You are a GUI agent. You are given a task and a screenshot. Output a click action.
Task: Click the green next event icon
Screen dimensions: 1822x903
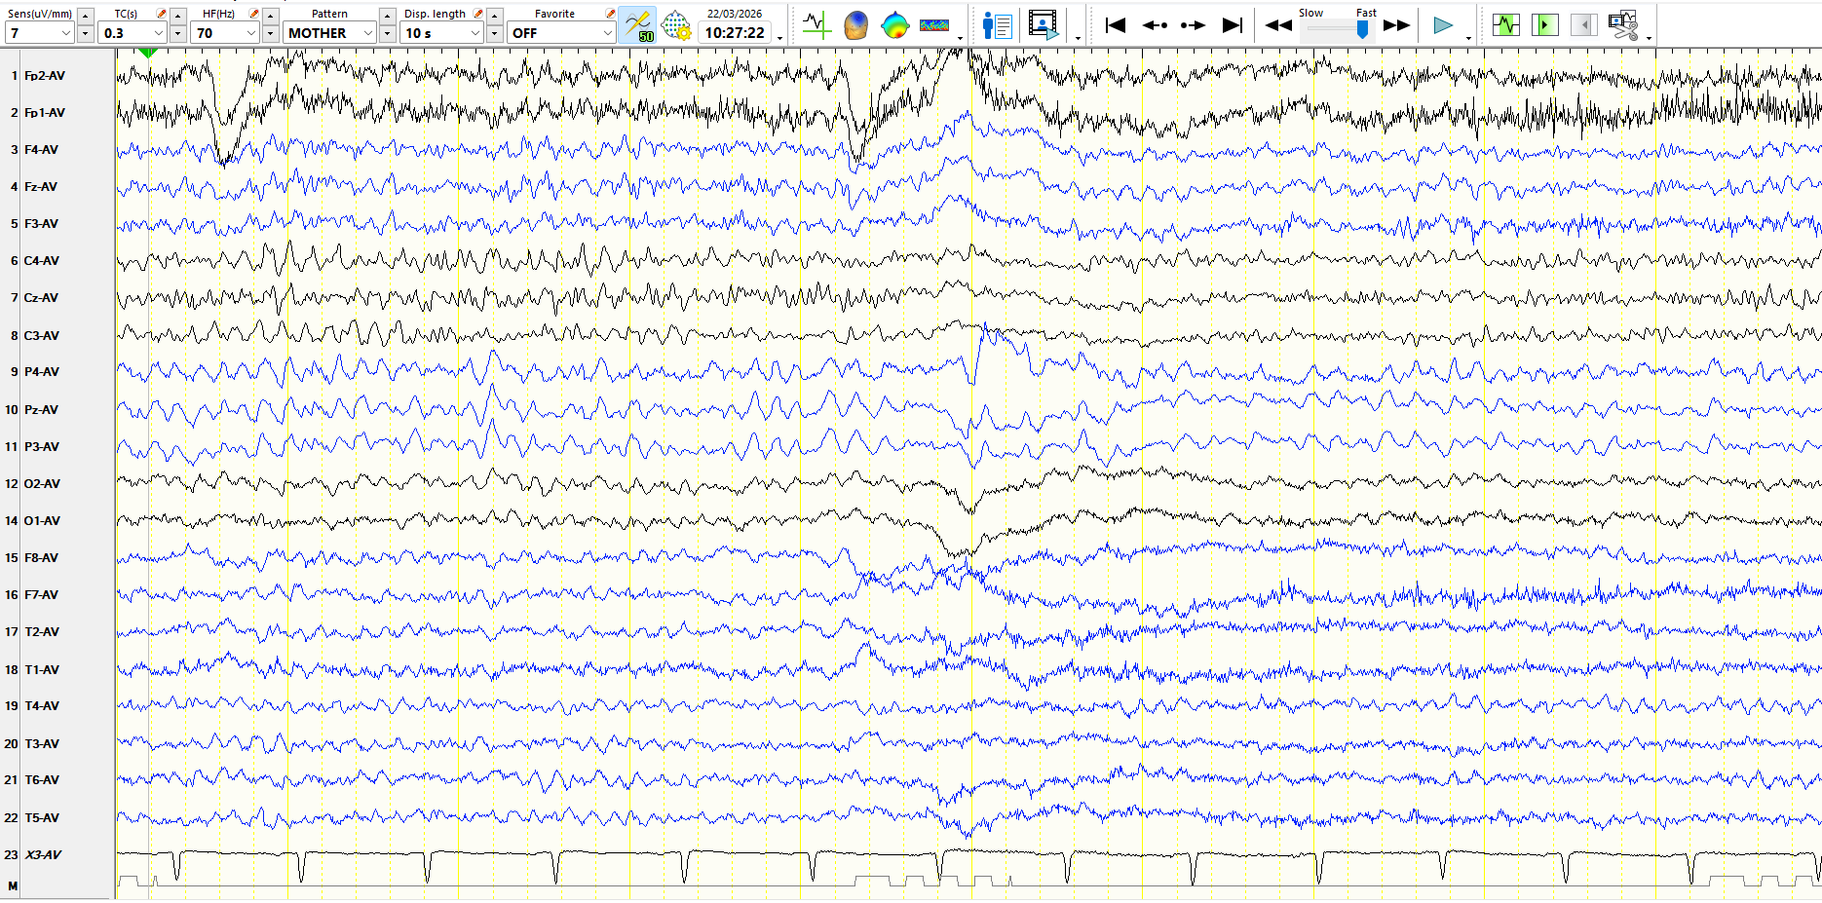tap(1545, 25)
